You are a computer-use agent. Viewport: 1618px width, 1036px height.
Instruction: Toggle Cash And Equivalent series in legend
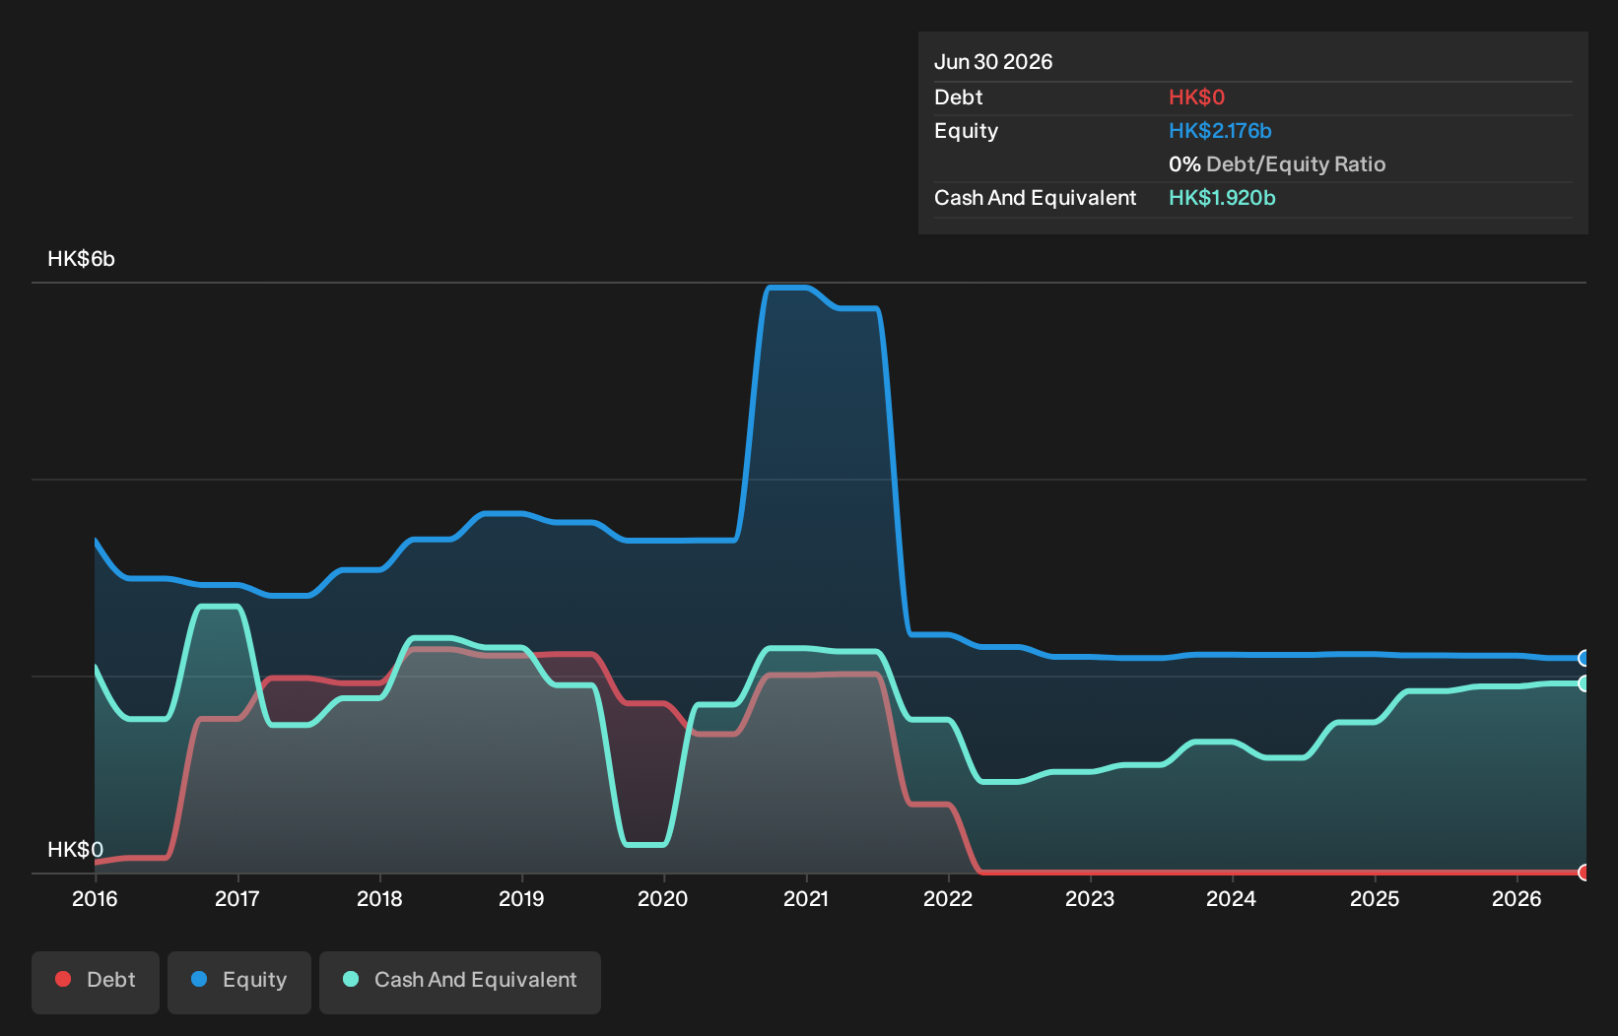pyautogui.click(x=460, y=981)
